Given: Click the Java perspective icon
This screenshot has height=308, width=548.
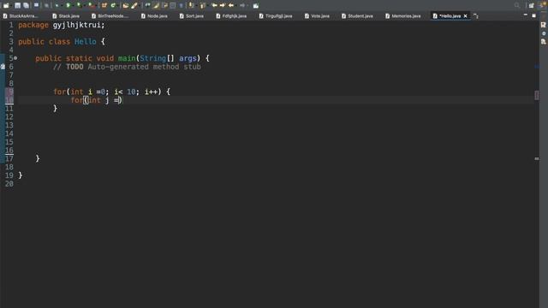Looking at the screenshot, I should click(543, 4).
